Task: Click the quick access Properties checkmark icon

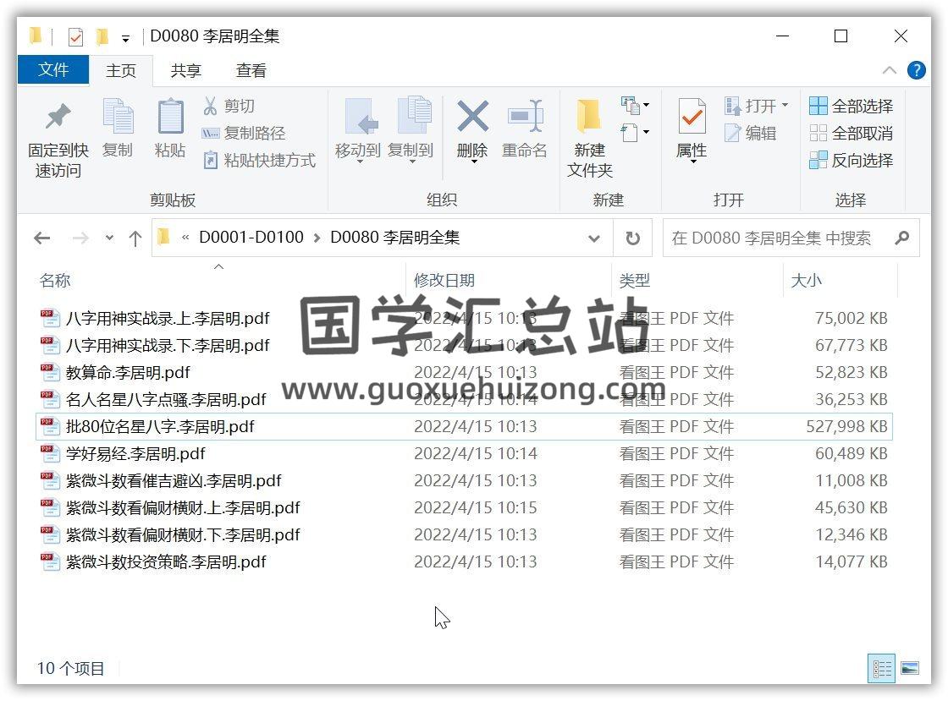Action: tap(75, 37)
